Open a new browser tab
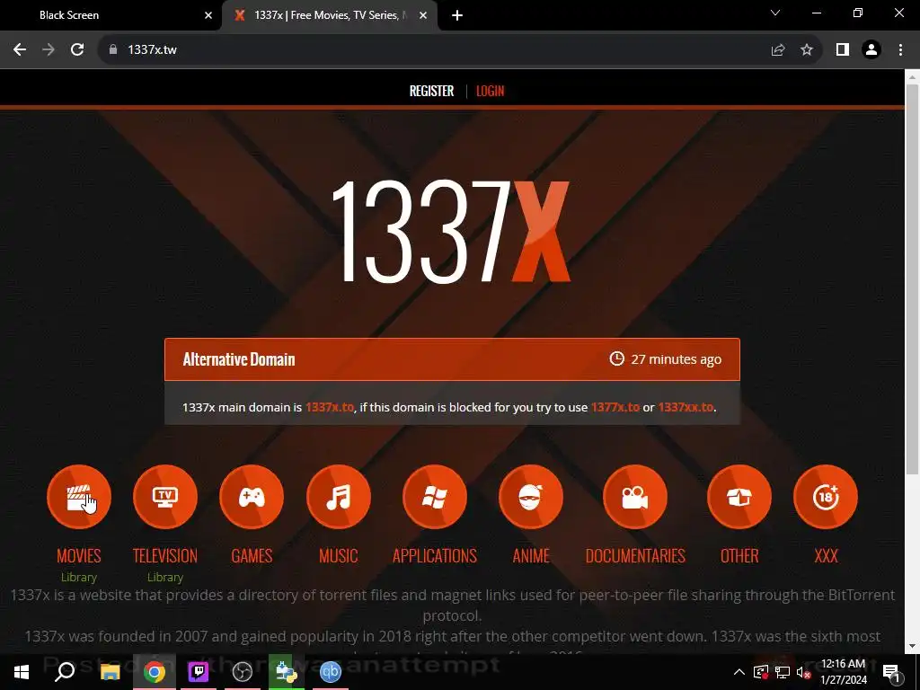920x690 pixels. pyautogui.click(x=457, y=15)
